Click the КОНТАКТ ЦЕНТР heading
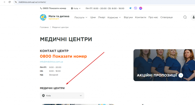Screen dimensions: 195x105 (54, 51)
